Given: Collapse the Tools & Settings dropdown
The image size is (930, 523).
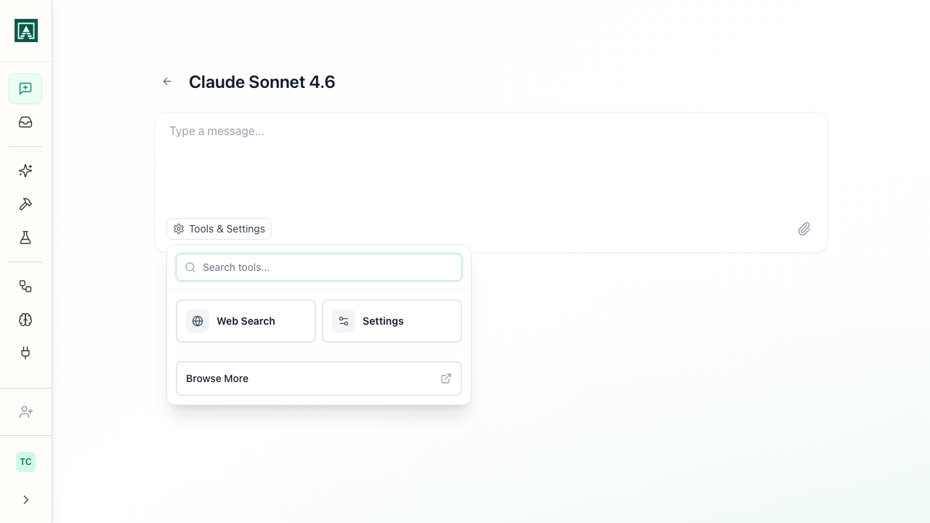Looking at the screenshot, I should (x=219, y=229).
